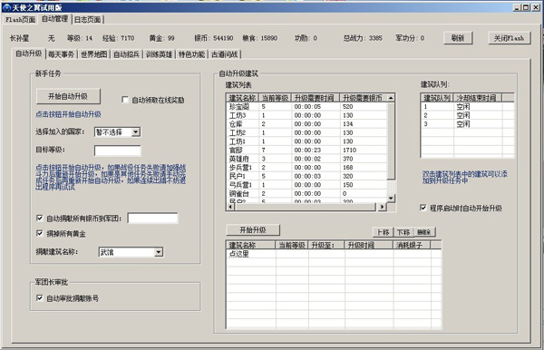Select build queue row 2
The height and width of the screenshot is (350, 544).
click(x=467, y=115)
